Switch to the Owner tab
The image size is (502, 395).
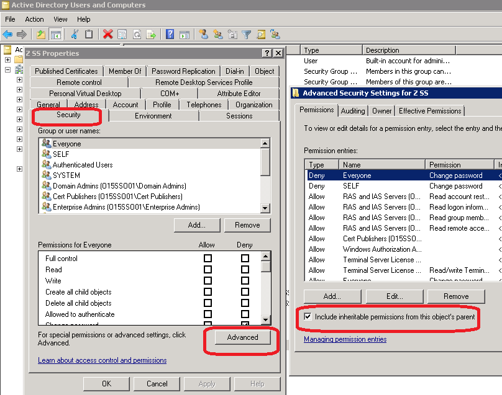coord(381,111)
